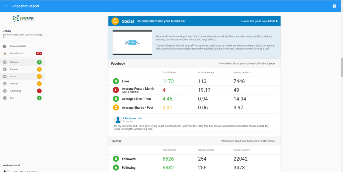Click the Following grade A badge
Screen dimensions: 343x172
point(116,168)
